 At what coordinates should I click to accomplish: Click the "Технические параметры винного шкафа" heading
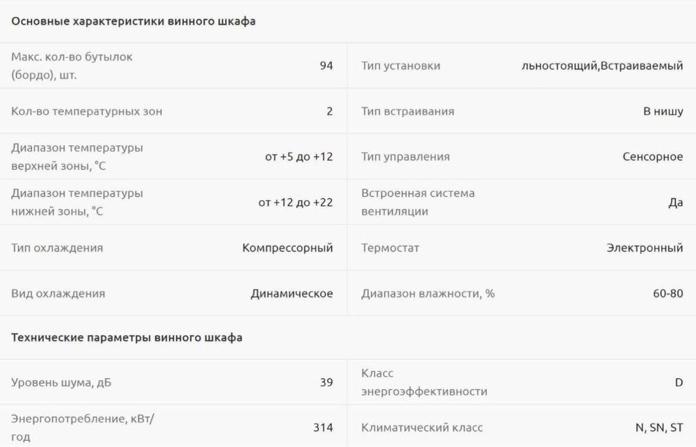pos(127,338)
